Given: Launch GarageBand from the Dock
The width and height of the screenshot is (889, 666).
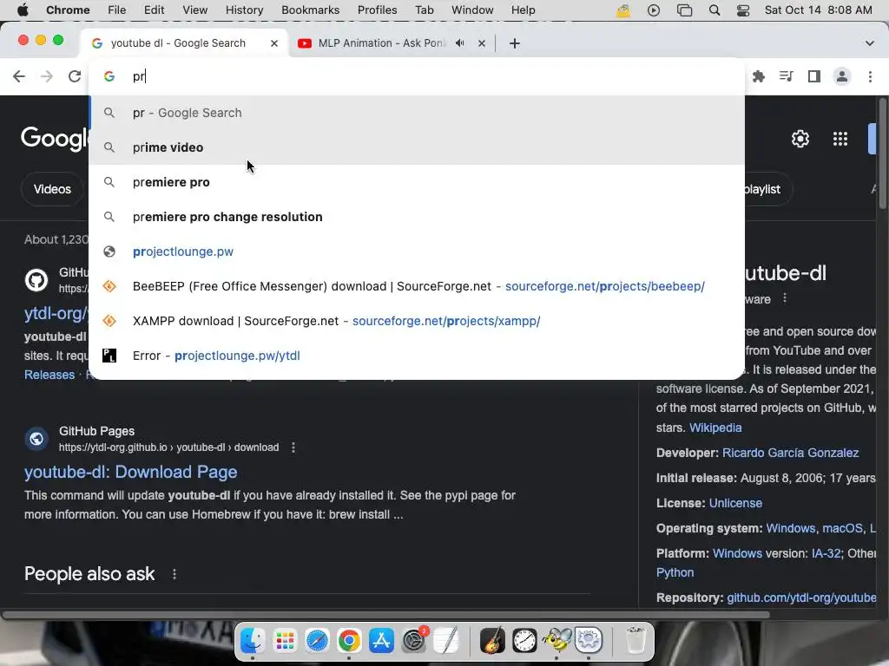Looking at the screenshot, I should [x=492, y=641].
